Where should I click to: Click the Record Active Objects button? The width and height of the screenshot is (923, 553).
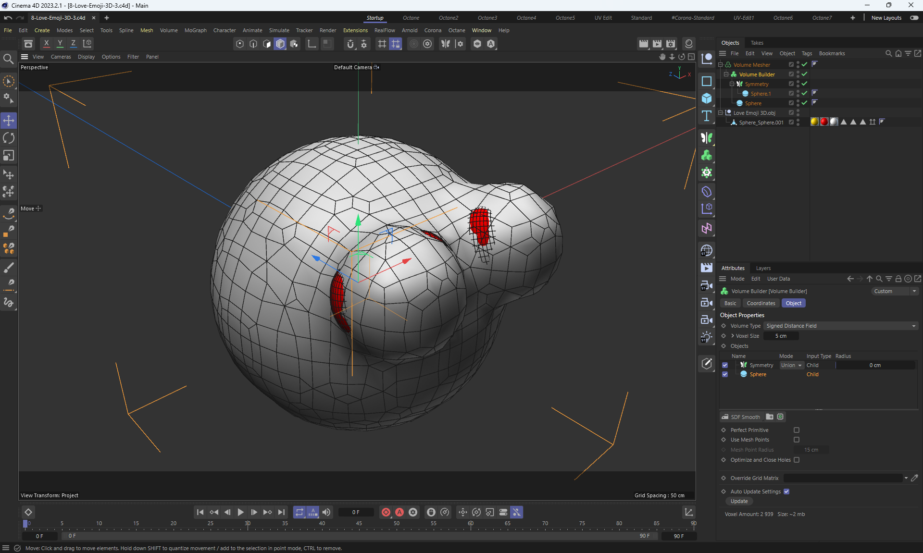click(386, 513)
